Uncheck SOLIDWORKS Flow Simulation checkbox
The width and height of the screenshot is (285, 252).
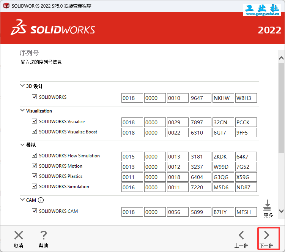pos(34,155)
